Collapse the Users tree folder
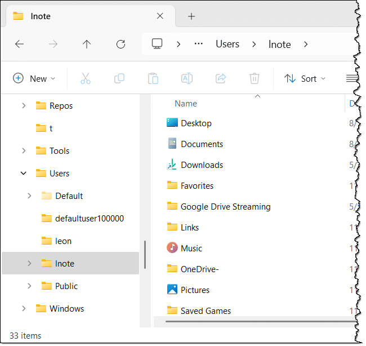Screen dimensions: 366x346 point(24,173)
